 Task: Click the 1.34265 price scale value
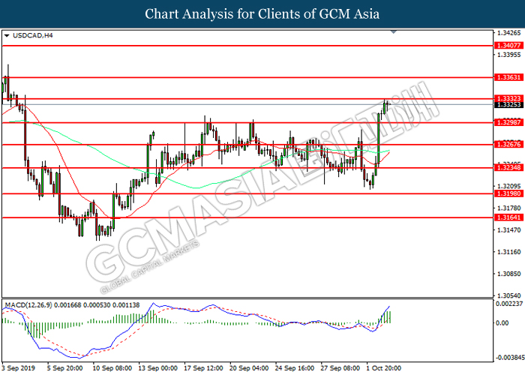coord(509,33)
